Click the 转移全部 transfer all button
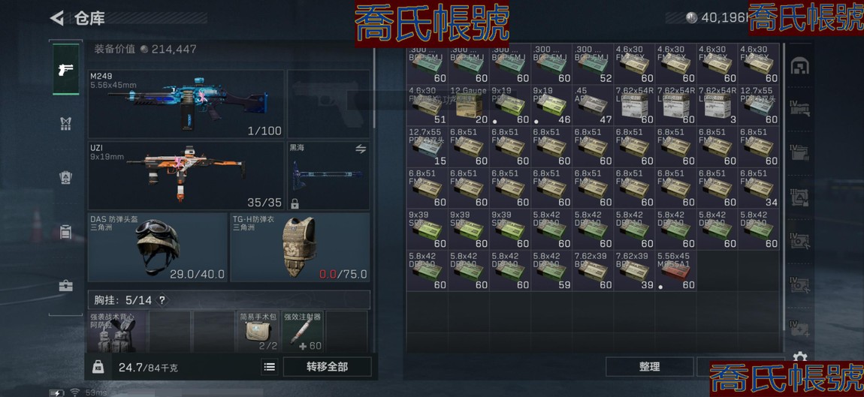 click(x=328, y=367)
